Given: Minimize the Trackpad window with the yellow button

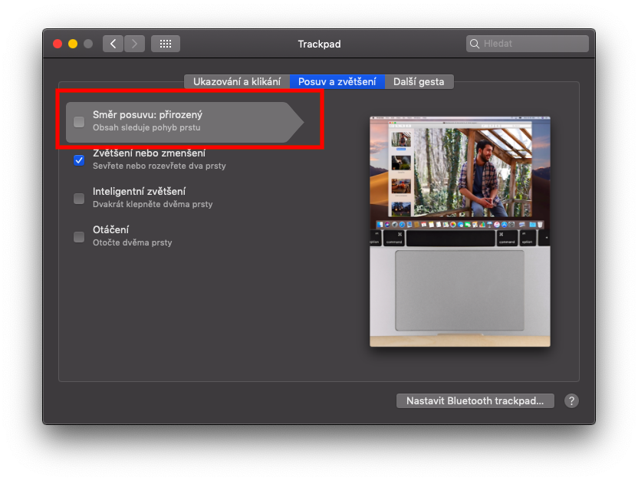Looking at the screenshot, I should 73,44.
